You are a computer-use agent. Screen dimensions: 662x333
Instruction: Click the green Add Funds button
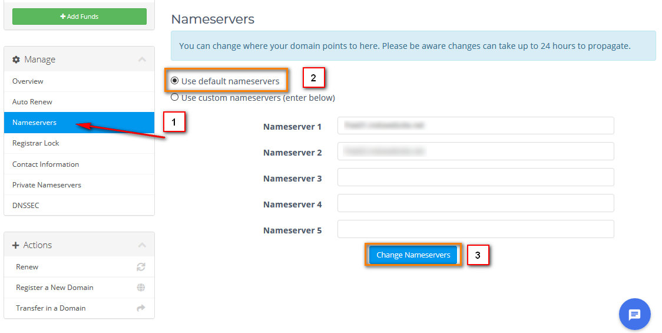pos(80,17)
